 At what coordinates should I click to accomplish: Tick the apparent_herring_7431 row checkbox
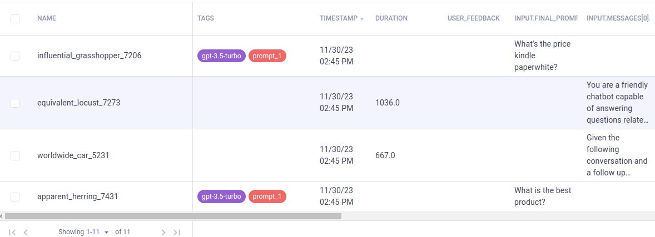click(x=15, y=196)
